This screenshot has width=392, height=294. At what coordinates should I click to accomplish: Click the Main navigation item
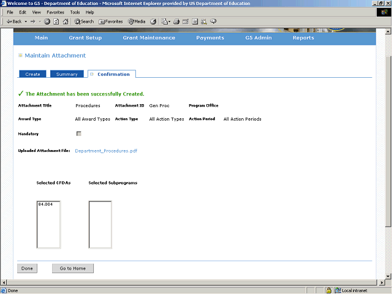coord(41,38)
